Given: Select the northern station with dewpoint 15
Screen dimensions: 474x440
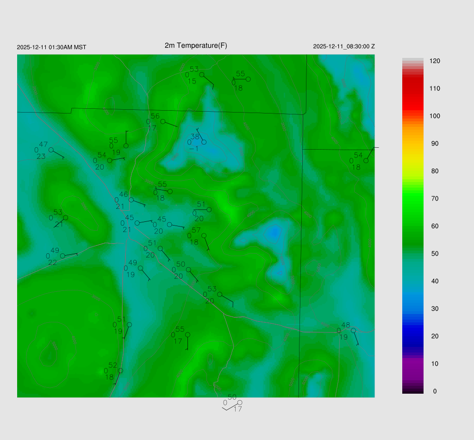Looking at the screenshot, I should point(202,74).
